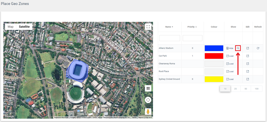Sort the table by the Name column
The height and width of the screenshot is (122, 267).
169,27
